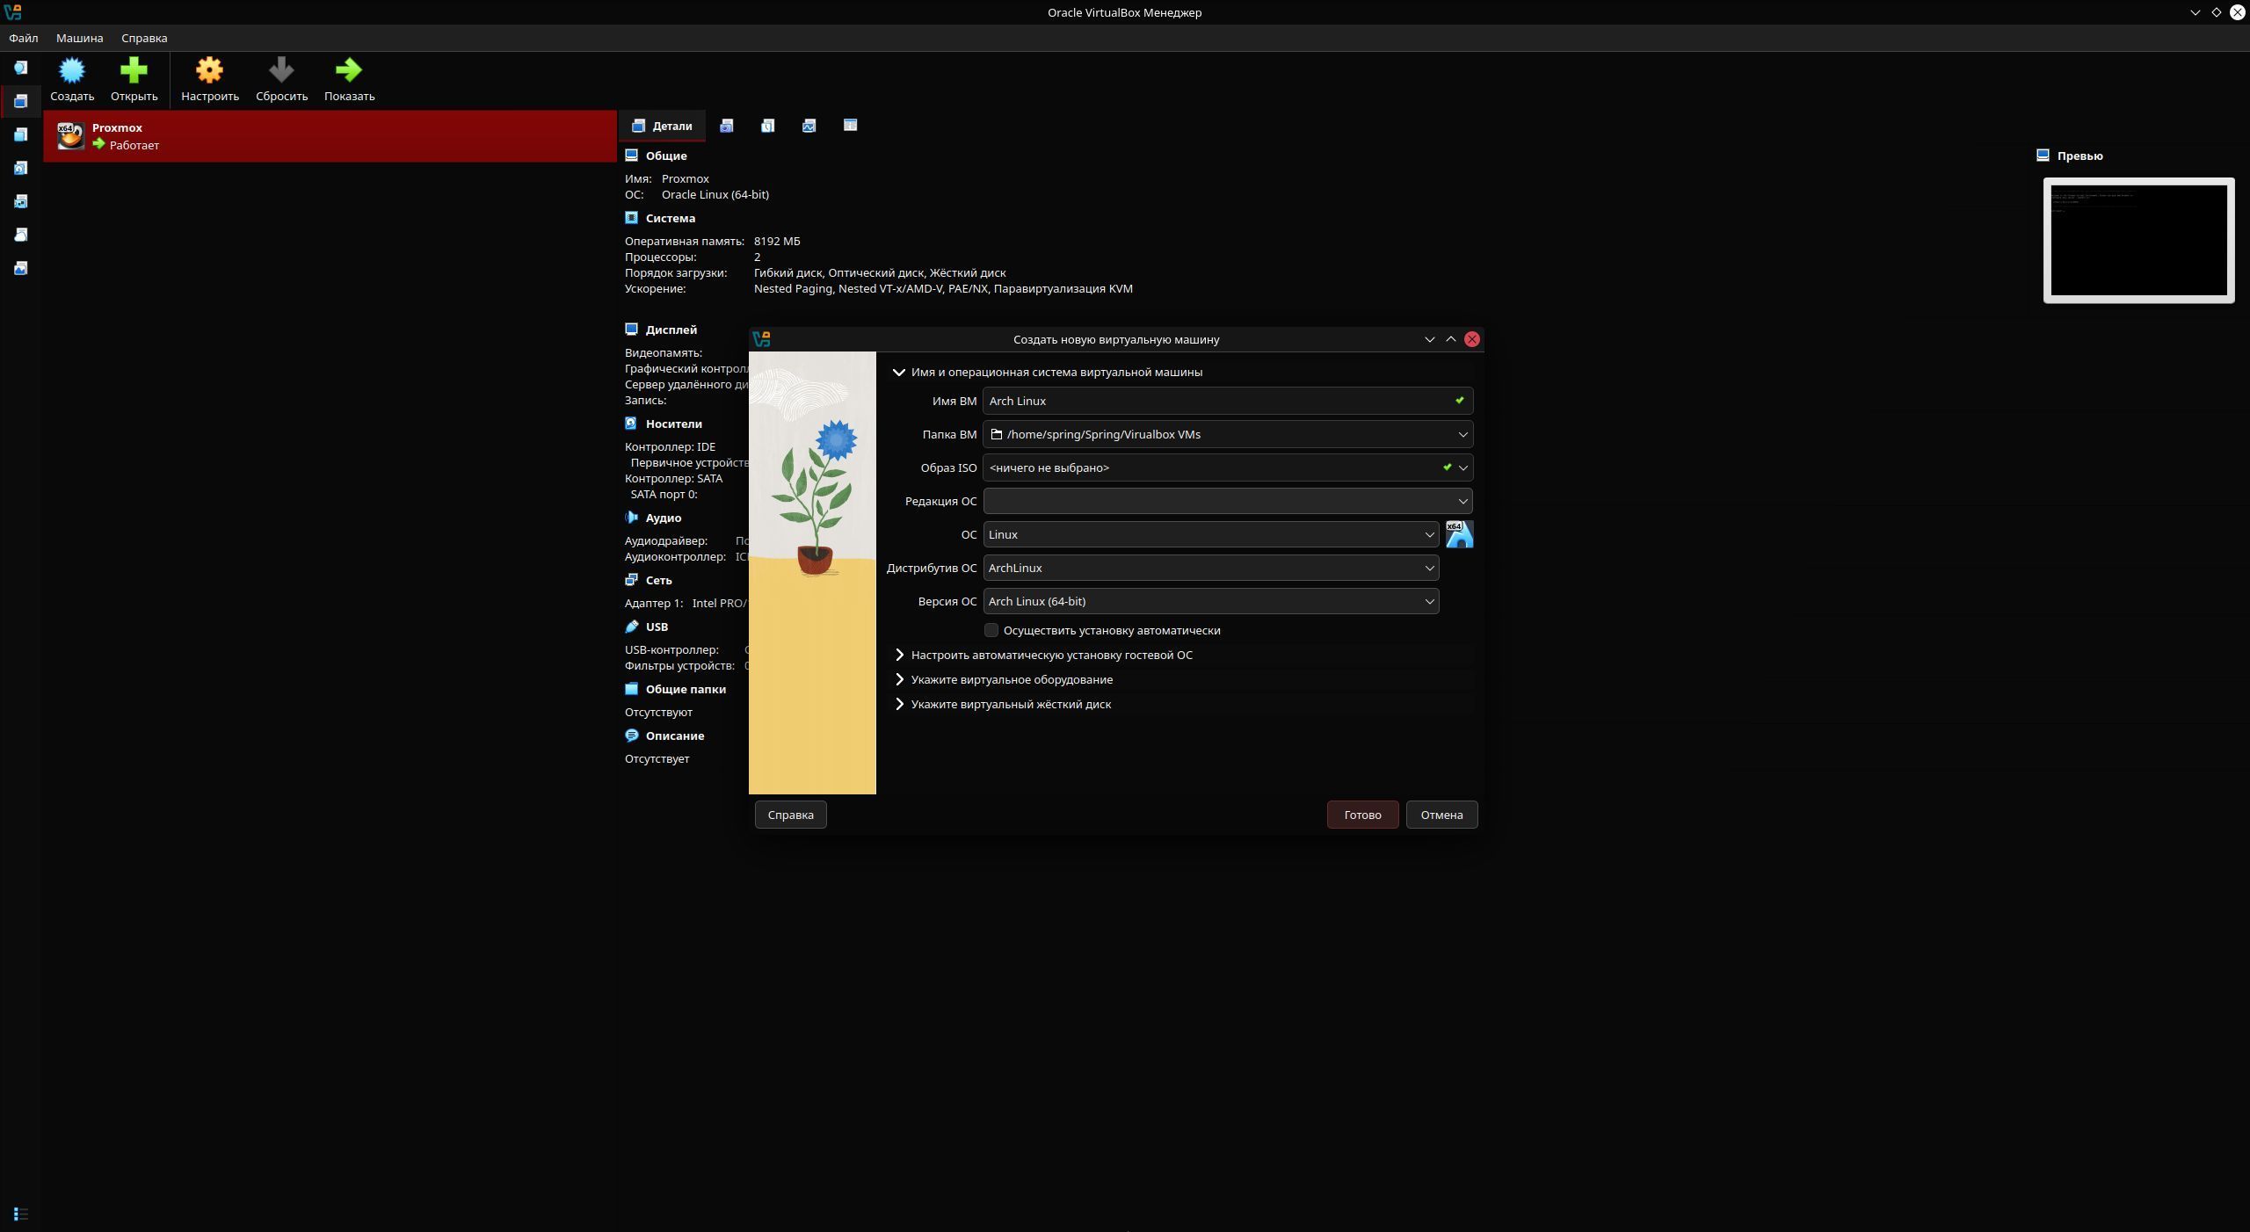2250x1232 pixels.
Task: Click the Сеть section header link
Action: [x=658, y=580]
